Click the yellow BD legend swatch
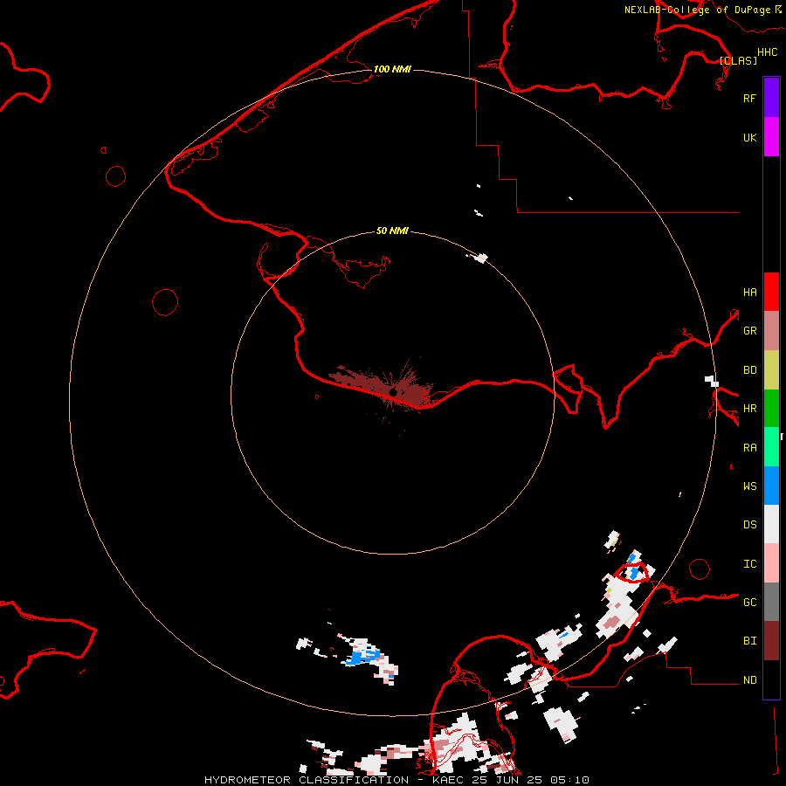This screenshot has height=786, width=786. (x=771, y=370)
